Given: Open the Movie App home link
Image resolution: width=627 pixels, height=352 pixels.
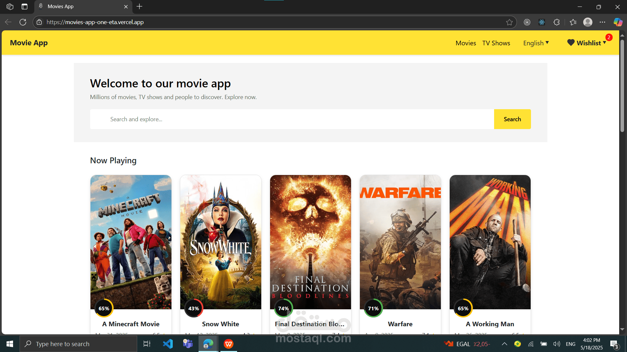Looking at the screenshot, I should 29,43.
